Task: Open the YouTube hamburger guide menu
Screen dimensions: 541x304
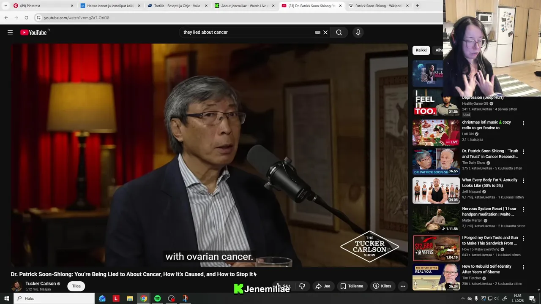Action: click(x=10, y=33)
